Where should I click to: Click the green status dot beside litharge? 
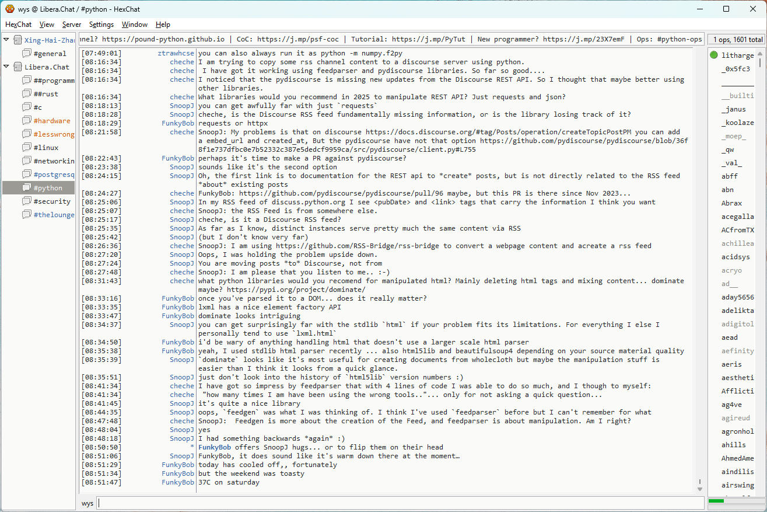(x=714, y=55)
